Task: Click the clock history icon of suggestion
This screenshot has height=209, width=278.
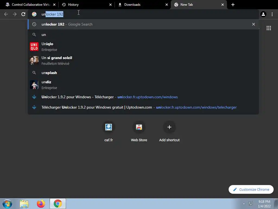Action: tap(34, 24)
